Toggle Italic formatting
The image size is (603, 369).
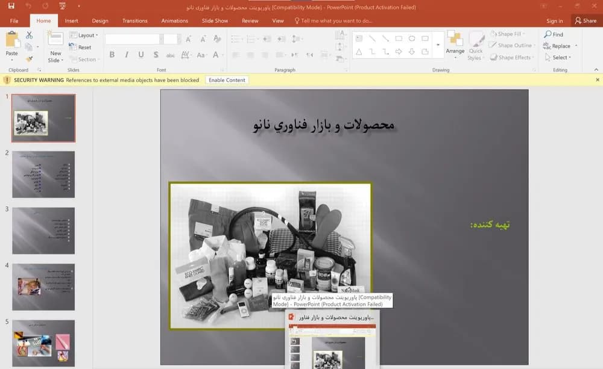pos(127,55)
